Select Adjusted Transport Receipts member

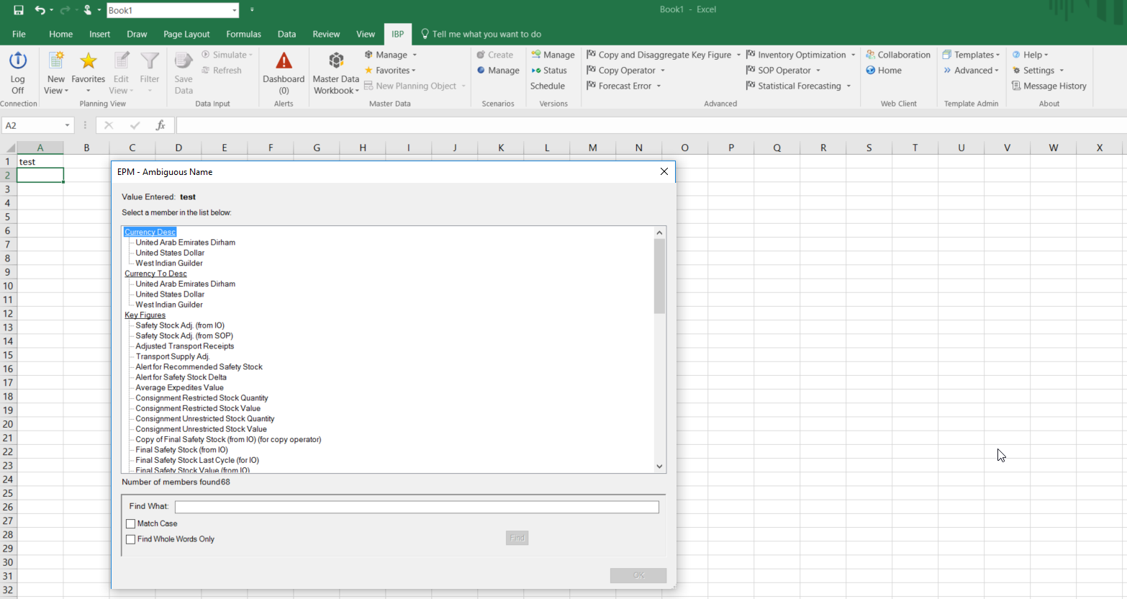[185, 346]
